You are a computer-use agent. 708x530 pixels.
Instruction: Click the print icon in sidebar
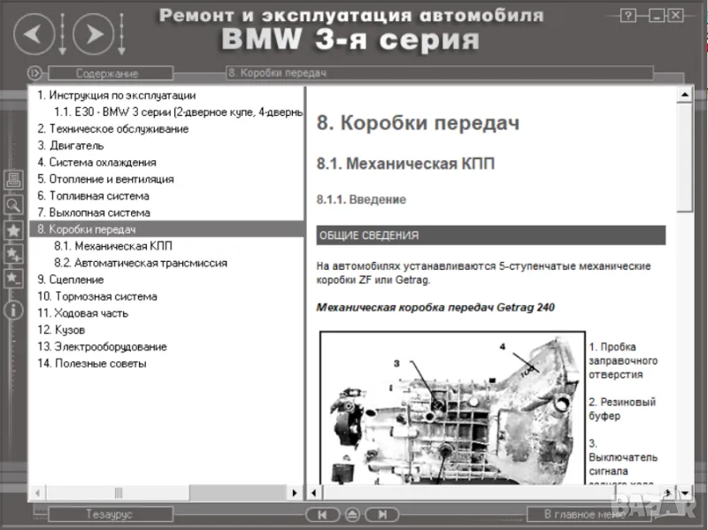(x=13, y=180)
